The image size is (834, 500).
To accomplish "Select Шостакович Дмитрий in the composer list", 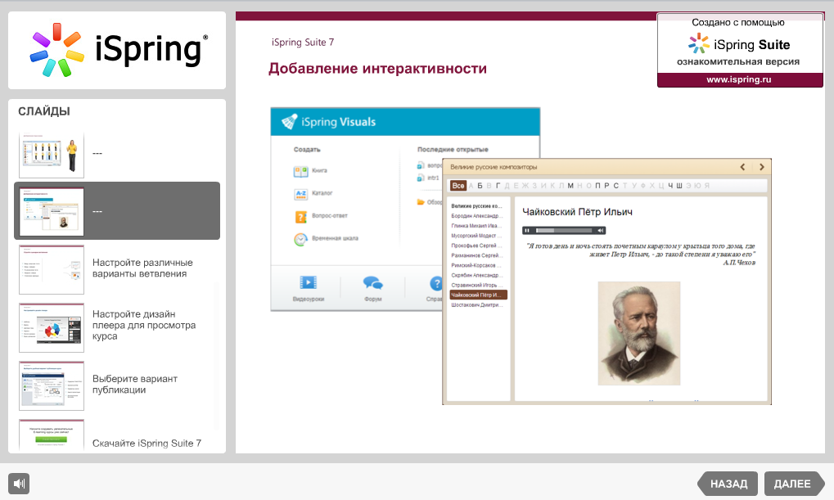I will tap(477, 305).
